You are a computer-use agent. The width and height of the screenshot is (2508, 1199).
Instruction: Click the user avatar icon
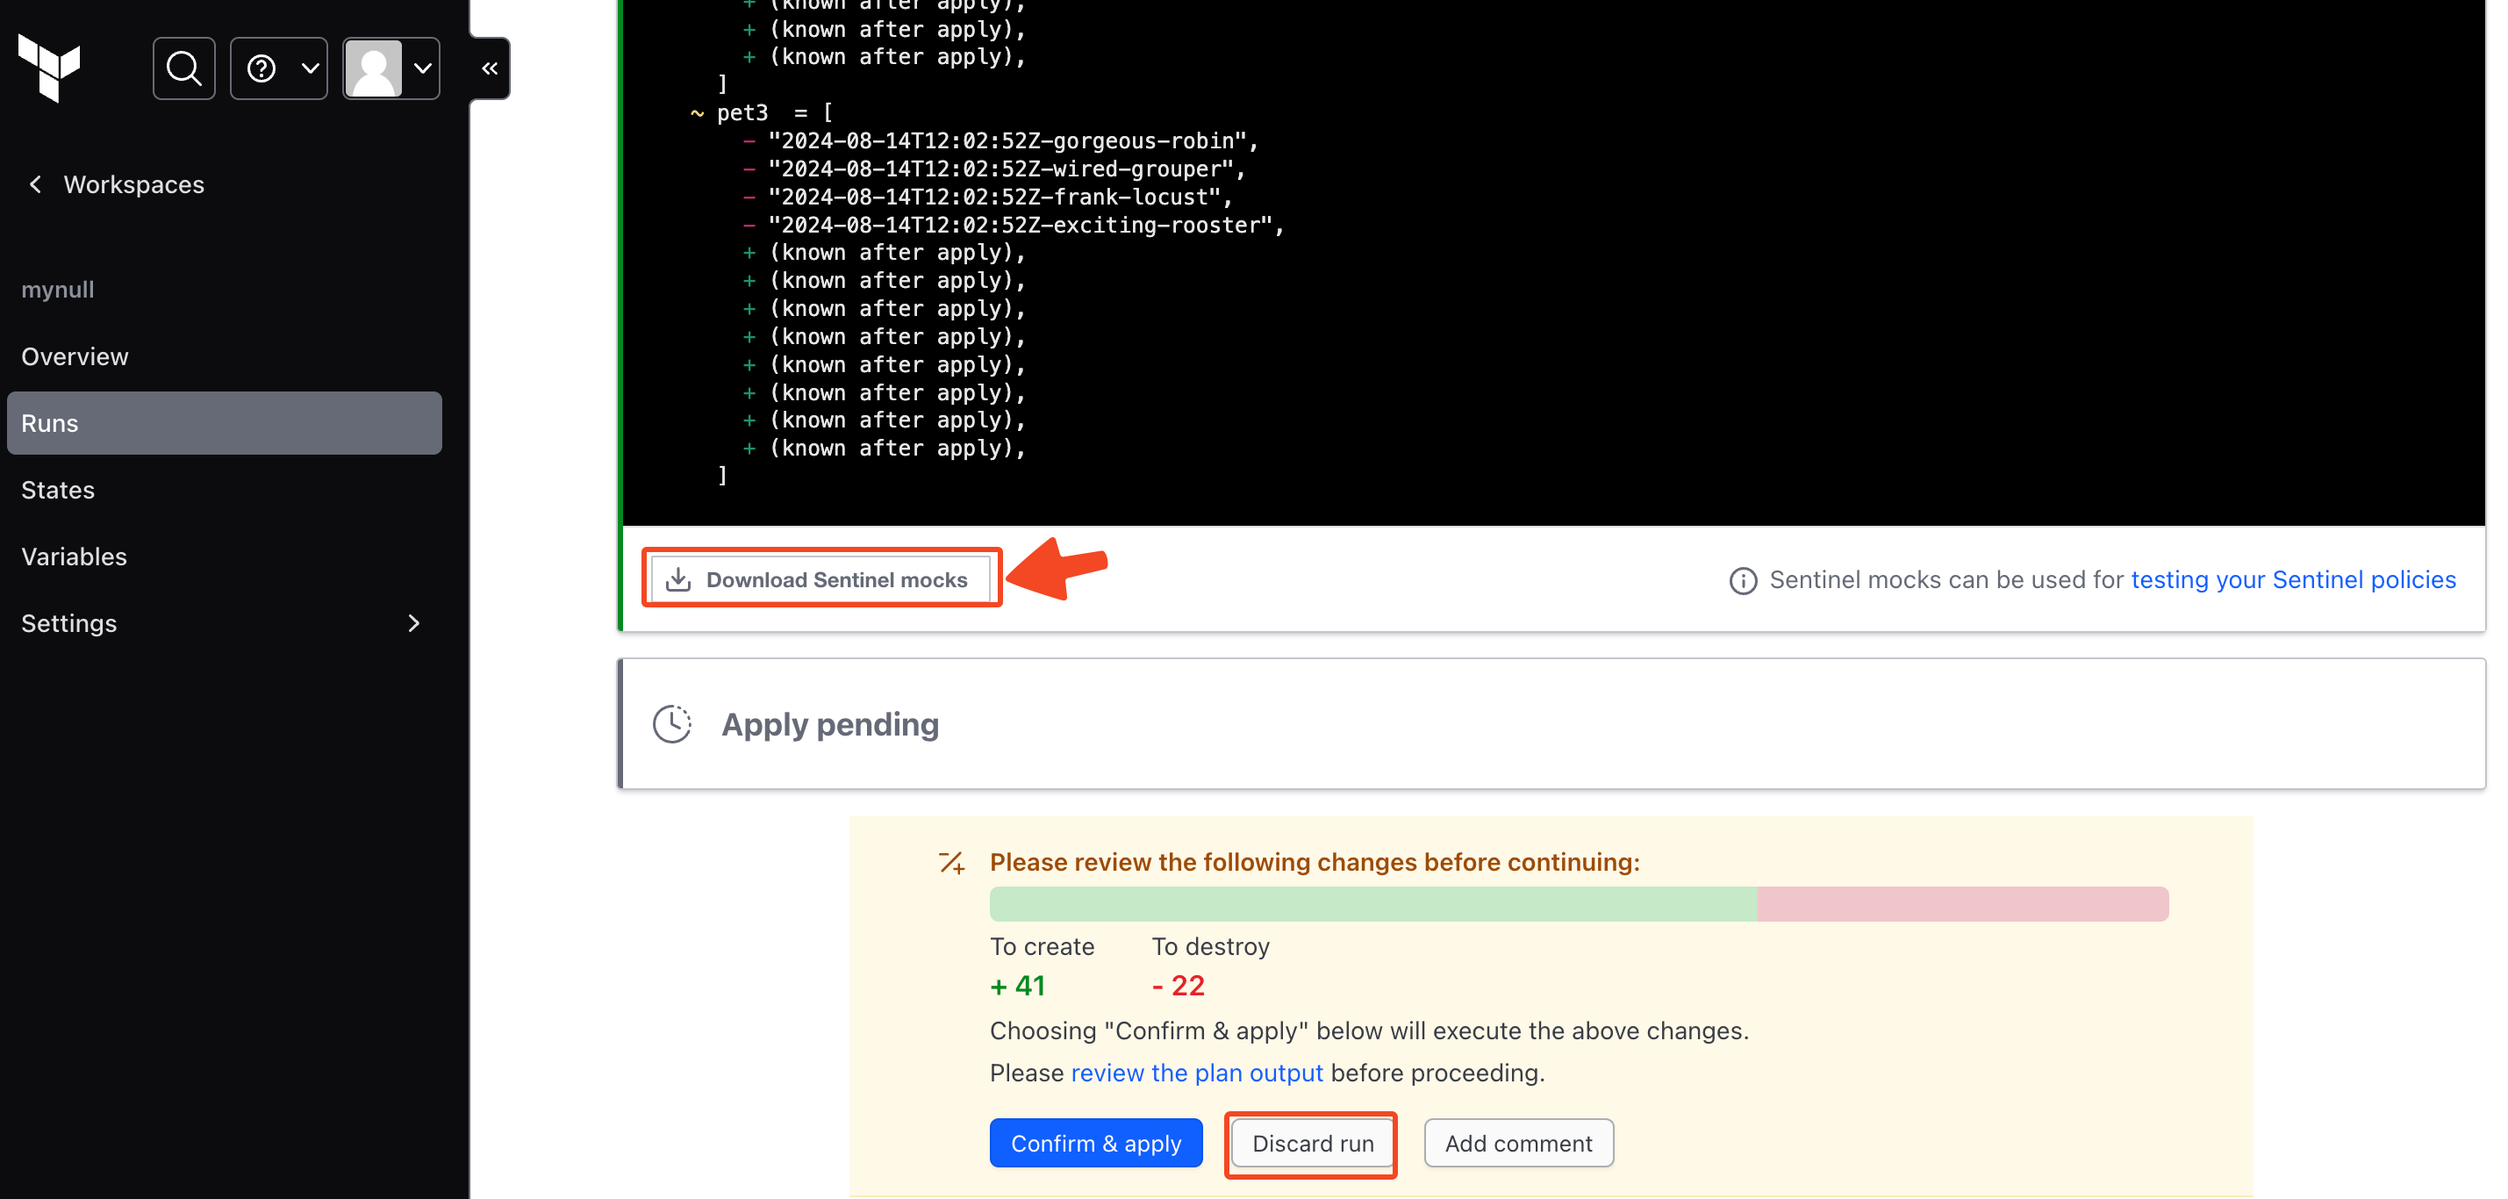(374, 68)
